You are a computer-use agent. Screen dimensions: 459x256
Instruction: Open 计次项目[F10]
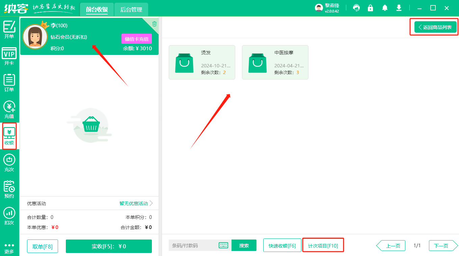323,245
